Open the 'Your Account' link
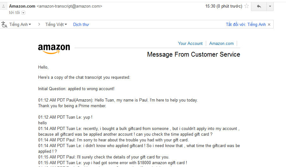286x167 pixels. pos(190,44)
